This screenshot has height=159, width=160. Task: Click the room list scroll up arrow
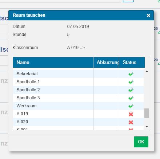click(x=147, y=71)
